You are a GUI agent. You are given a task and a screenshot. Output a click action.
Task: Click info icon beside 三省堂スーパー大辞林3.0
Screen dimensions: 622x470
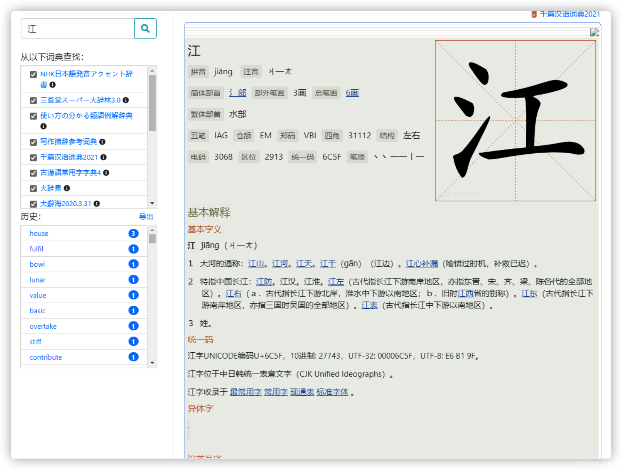pyautogui.click(x=126, y=100)
